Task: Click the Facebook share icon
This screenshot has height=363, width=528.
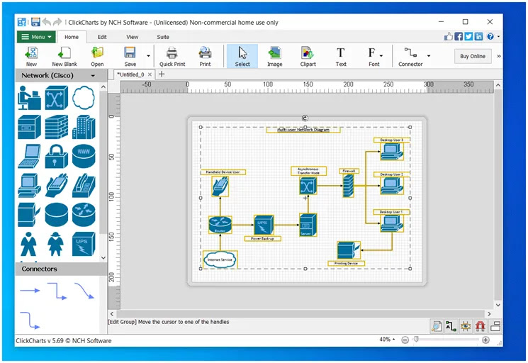Action: (x=459, y=36)
